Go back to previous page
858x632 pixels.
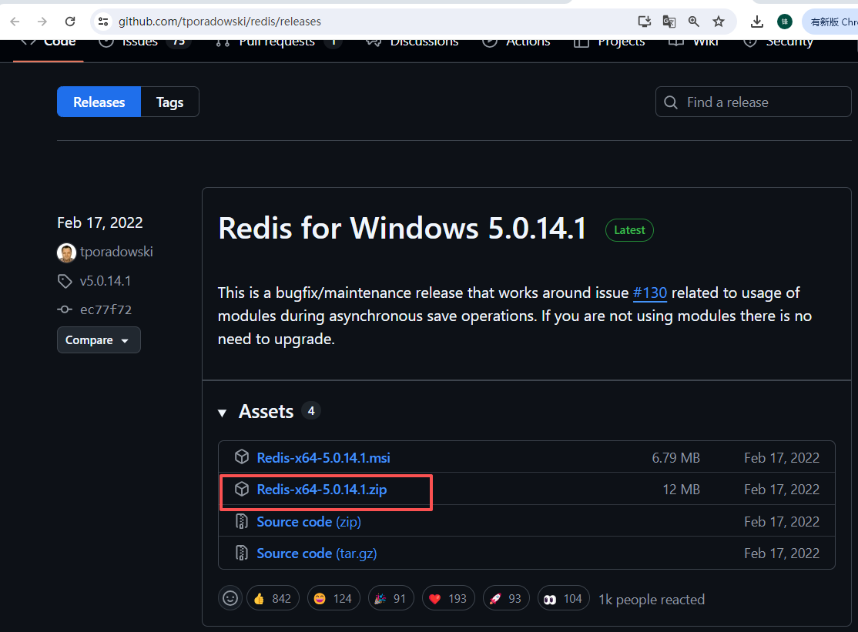[15, 22]
